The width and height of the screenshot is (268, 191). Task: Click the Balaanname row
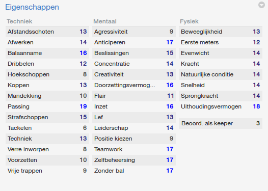47,53
